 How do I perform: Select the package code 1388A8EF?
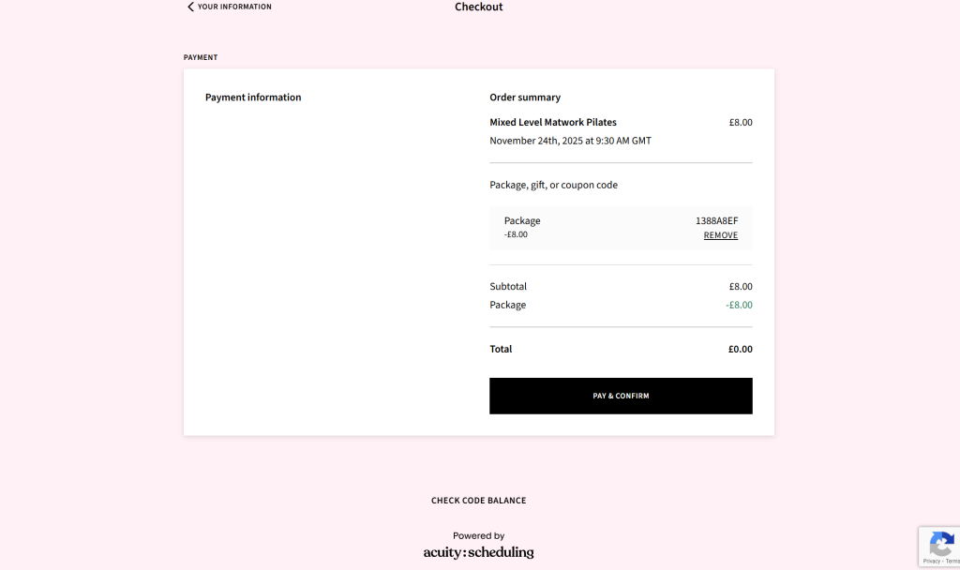tap(716, 221)
